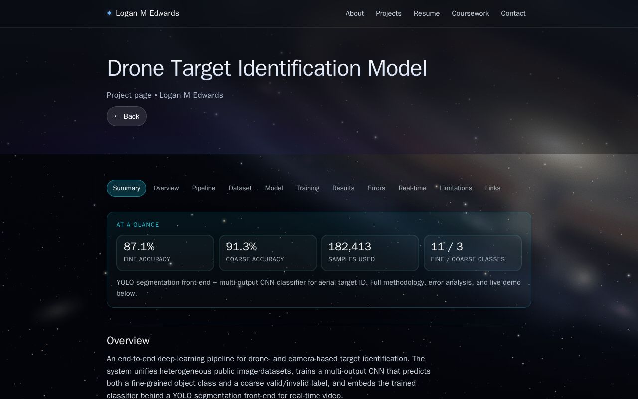Open the Logan M Edwards home link
The width and height of the screenshot is (638, 399).
point(143,13)
